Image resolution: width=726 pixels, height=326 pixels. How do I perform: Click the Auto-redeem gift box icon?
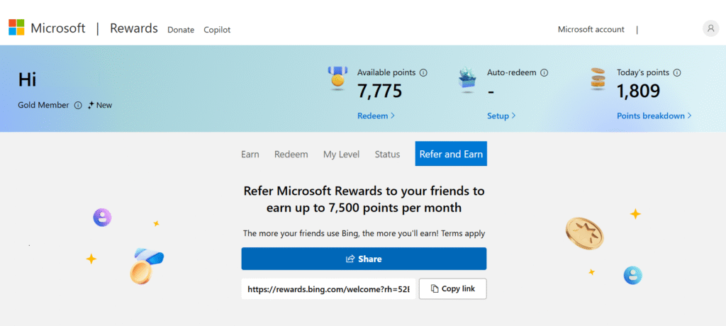(467, 81)
